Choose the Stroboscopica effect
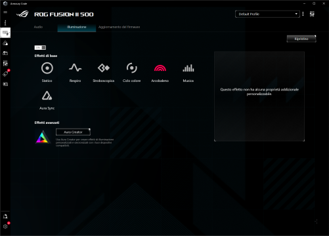The height and width of the screenshot is (236, 329). pyautogui.click(x=103, y=72)
